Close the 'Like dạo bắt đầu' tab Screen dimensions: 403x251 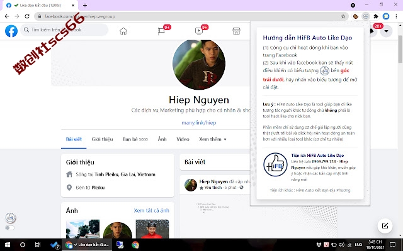(73, 5)
